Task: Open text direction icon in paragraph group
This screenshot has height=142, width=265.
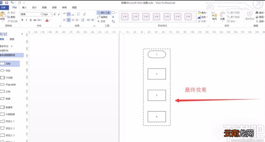Action: click(83, 20)
